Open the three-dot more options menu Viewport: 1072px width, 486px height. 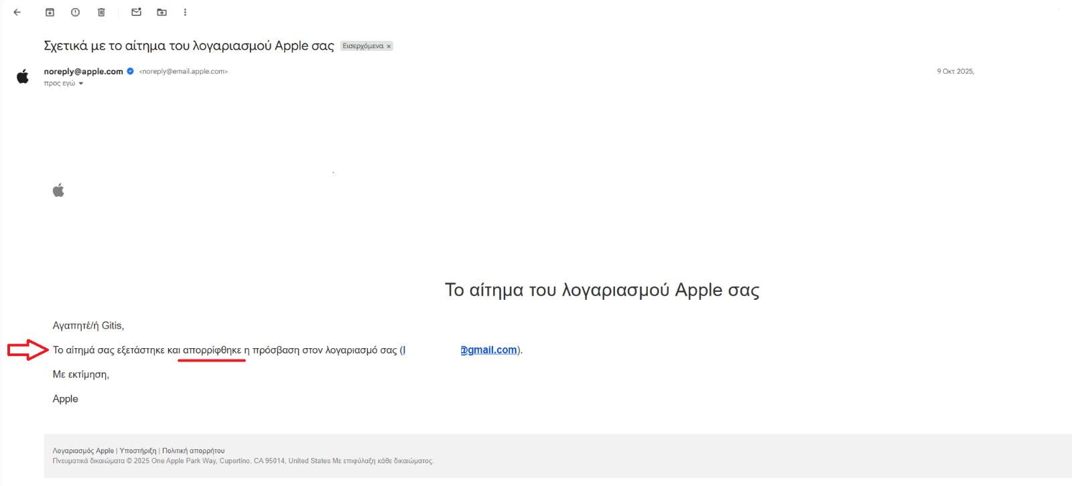(x=186, y=12)
